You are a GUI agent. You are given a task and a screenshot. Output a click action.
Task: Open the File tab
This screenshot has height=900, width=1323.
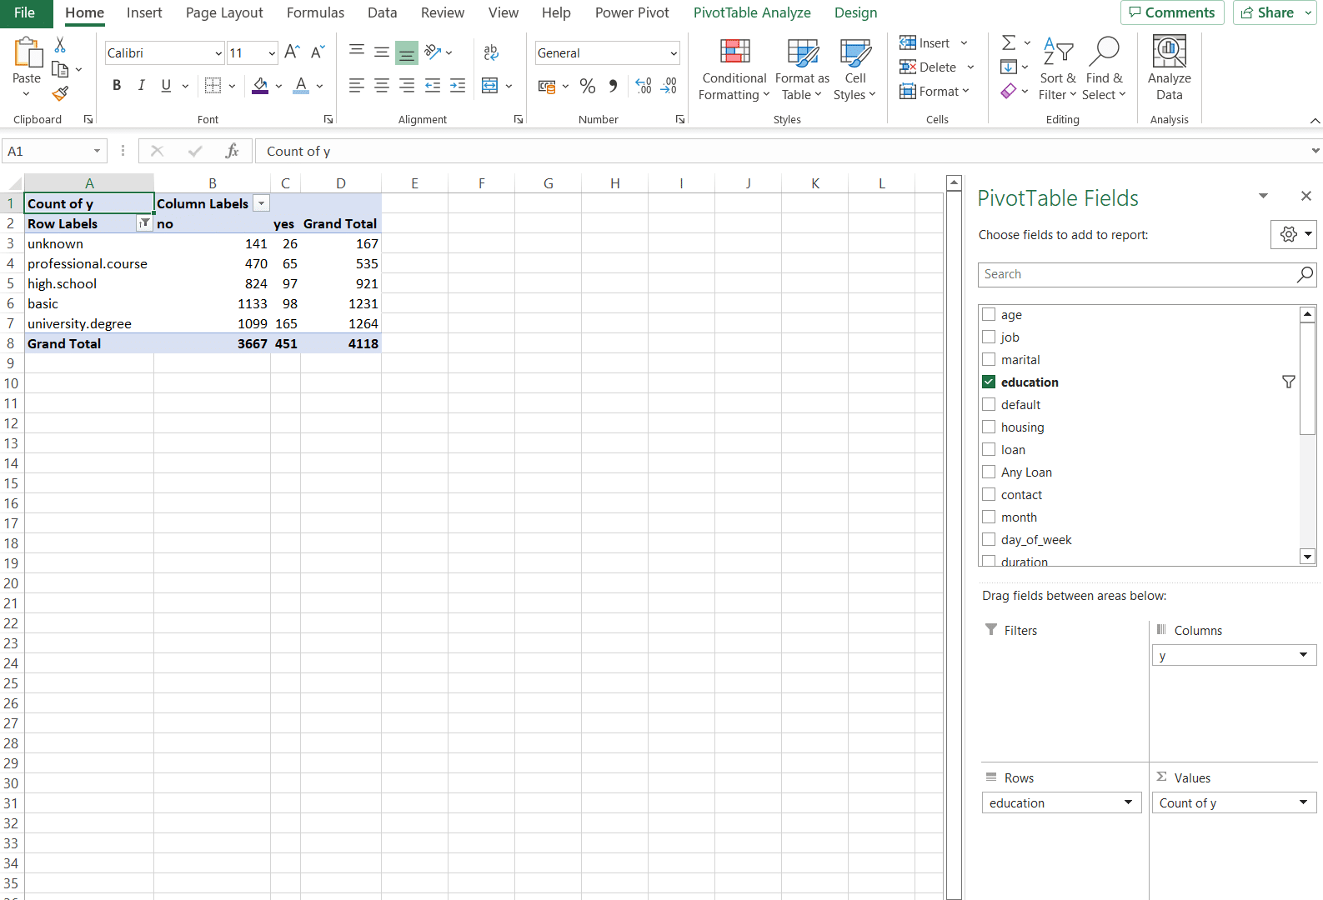pyautogui.click(x=25, y=12)
